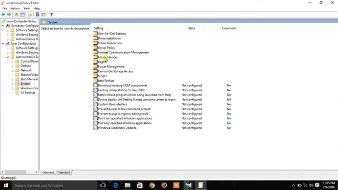
Task: Open the orange app icon in taskbar
Action: pos(176,185)
